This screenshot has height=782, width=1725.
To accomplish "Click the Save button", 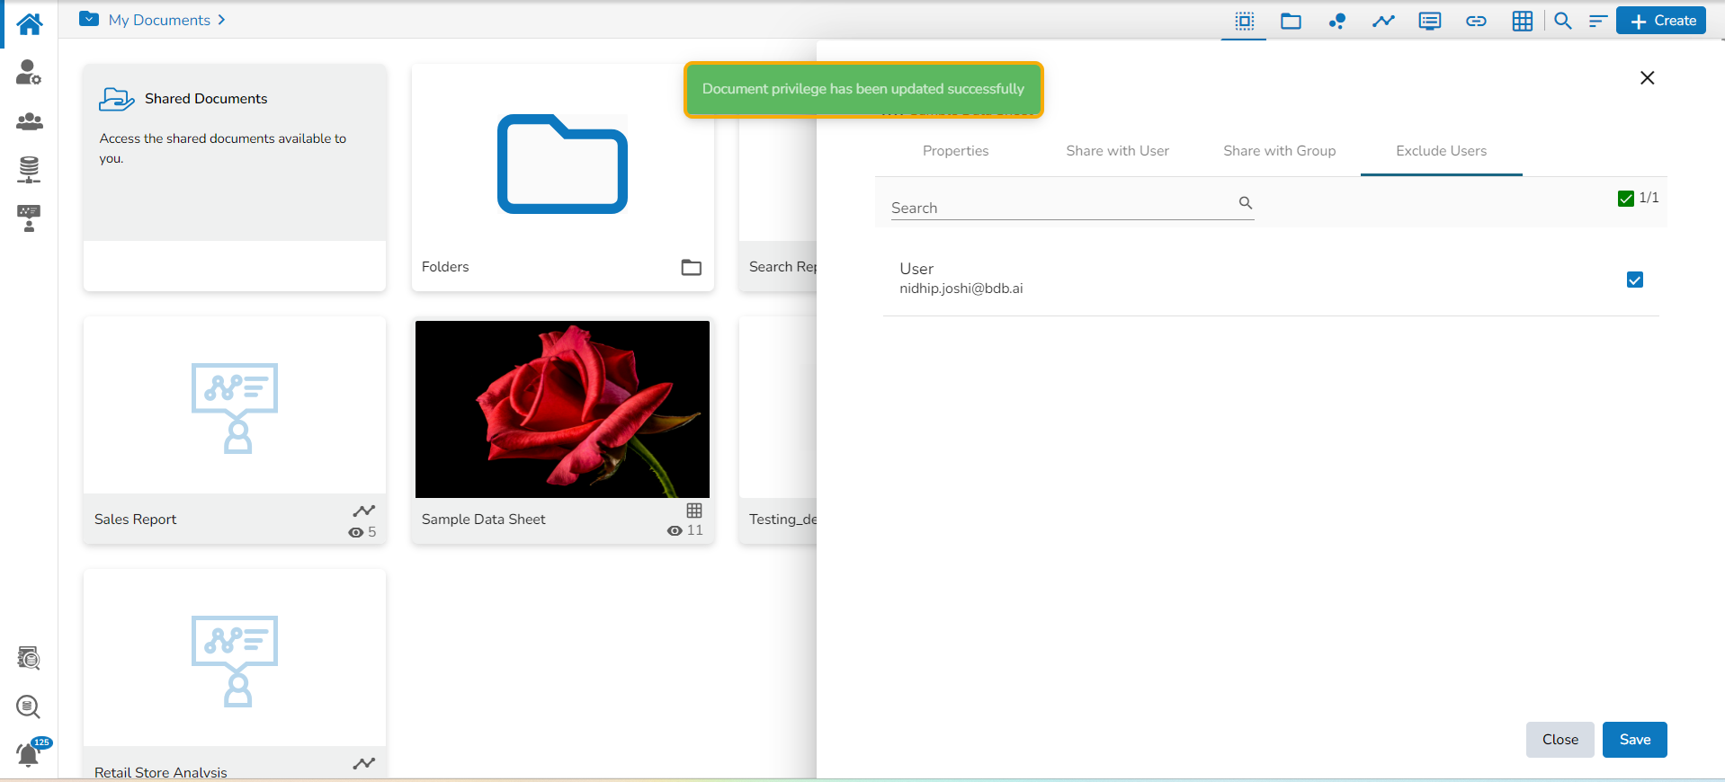I will pyautogui.click(x=1634, y=740).
